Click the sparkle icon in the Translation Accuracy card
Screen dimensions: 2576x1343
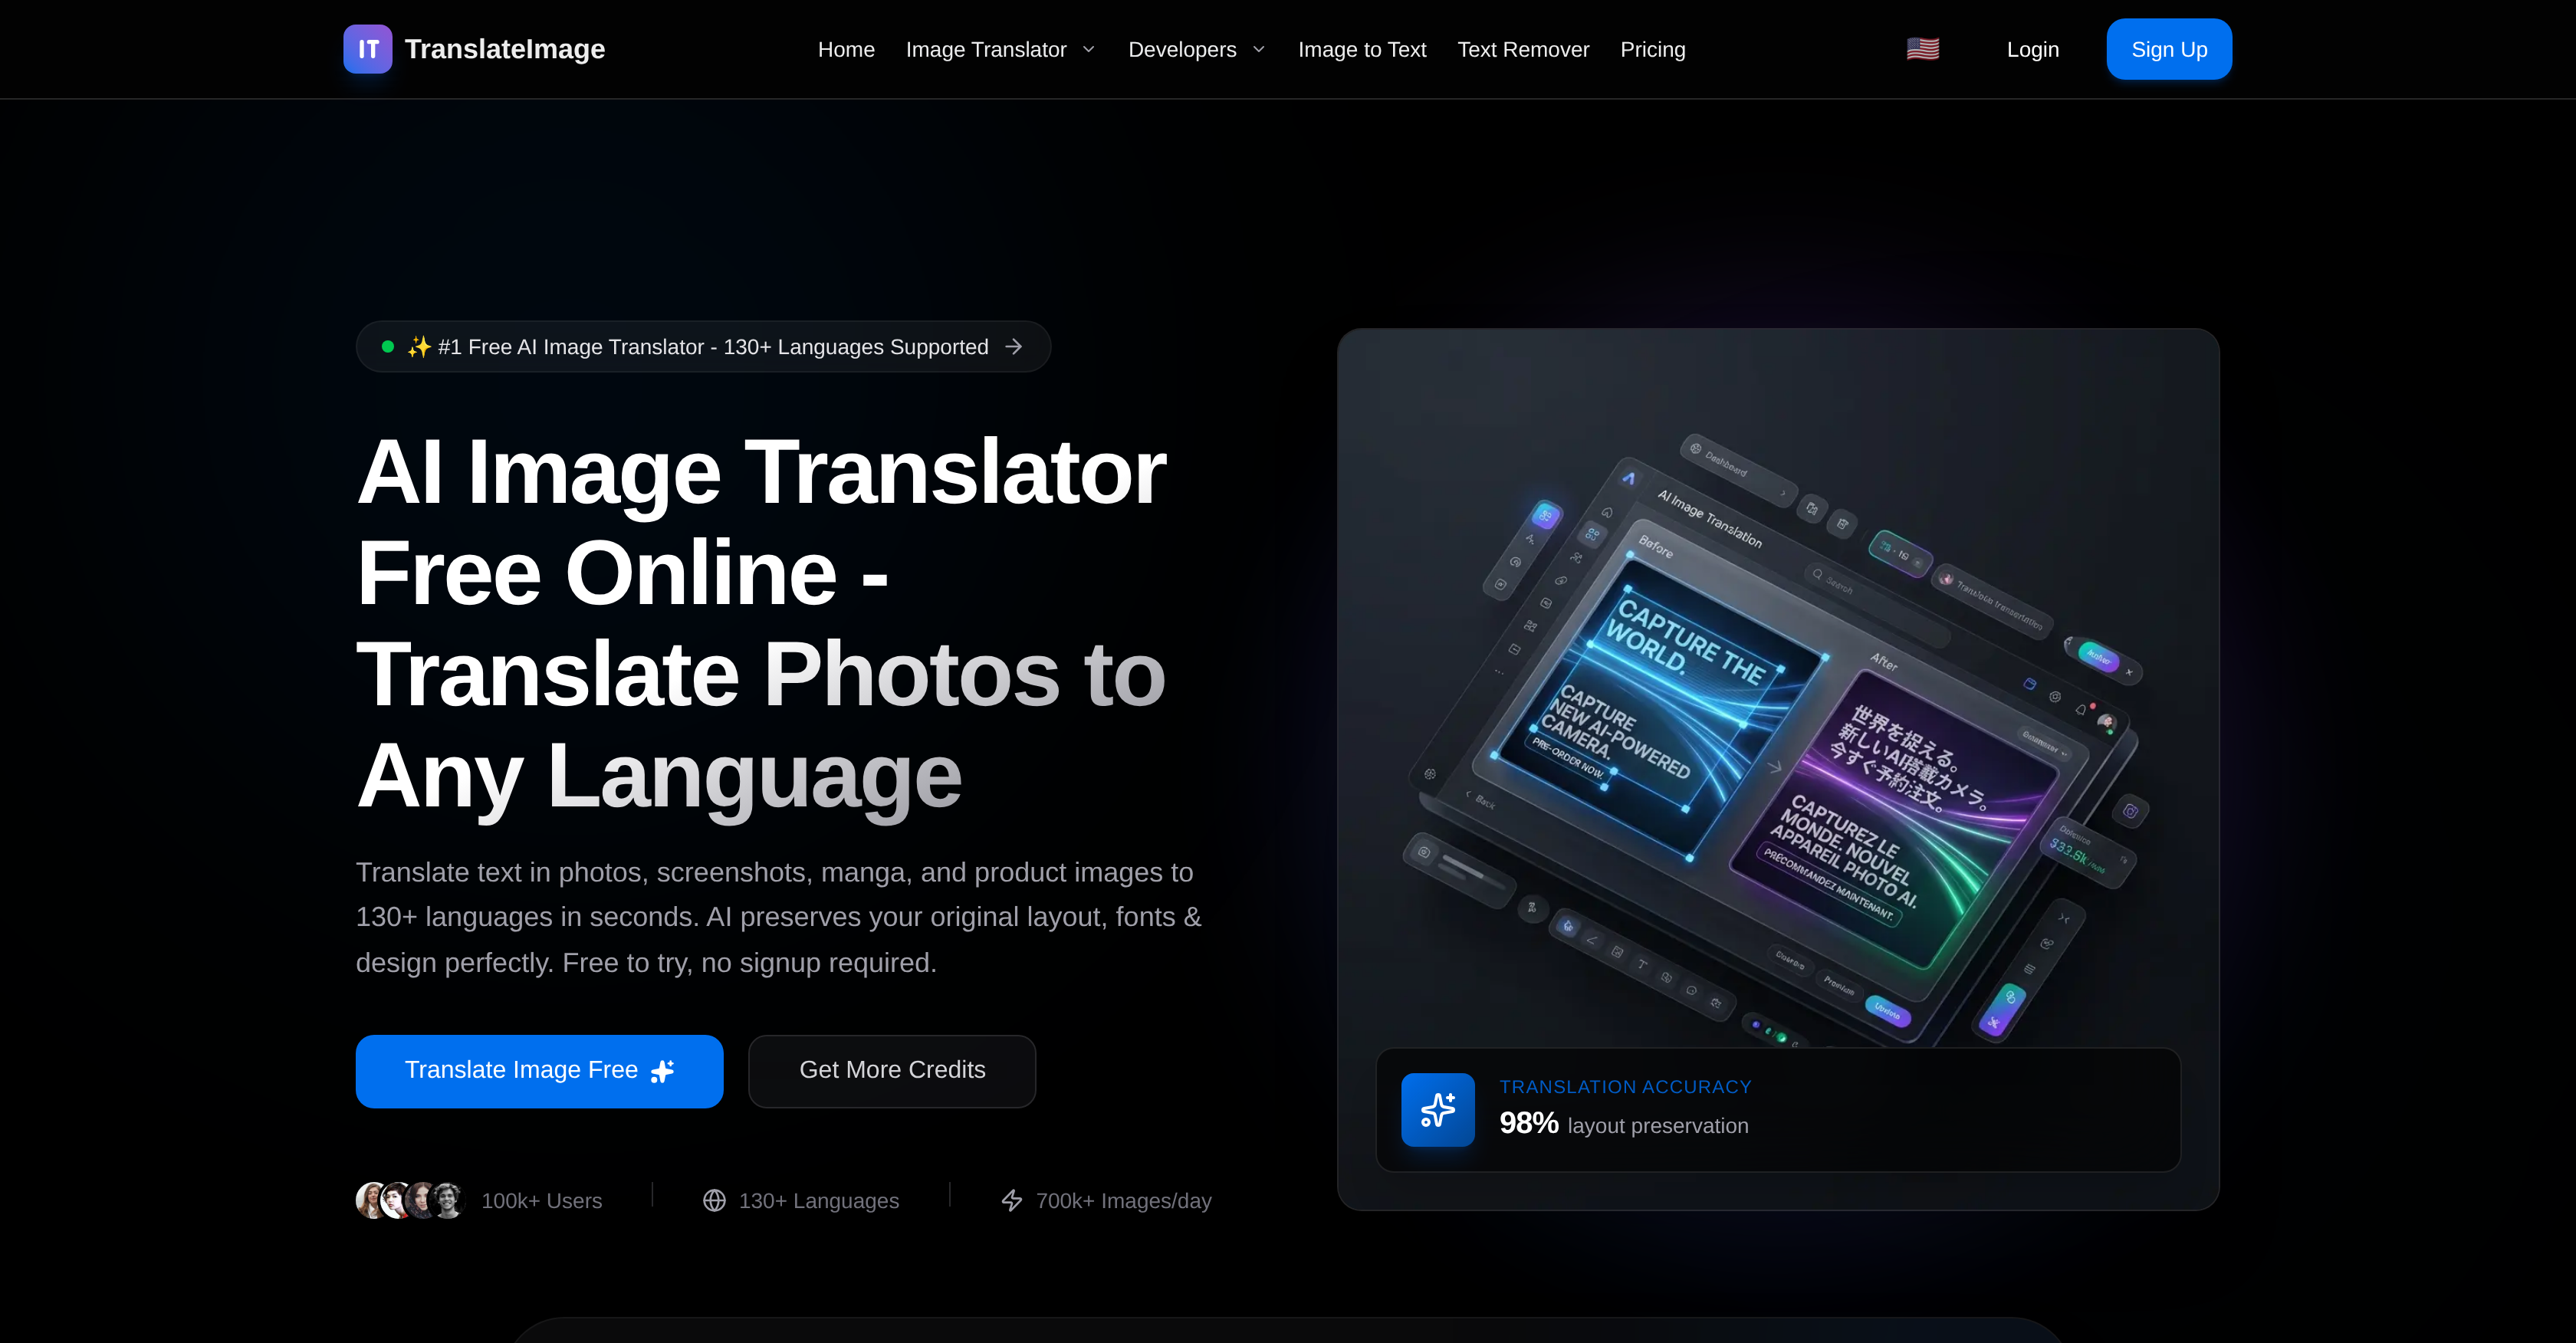tap(1438, 1109)
